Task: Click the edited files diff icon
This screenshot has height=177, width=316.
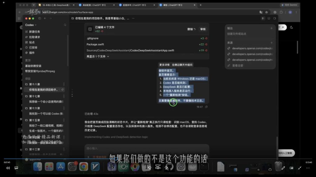Action: (x=90, y=29)
